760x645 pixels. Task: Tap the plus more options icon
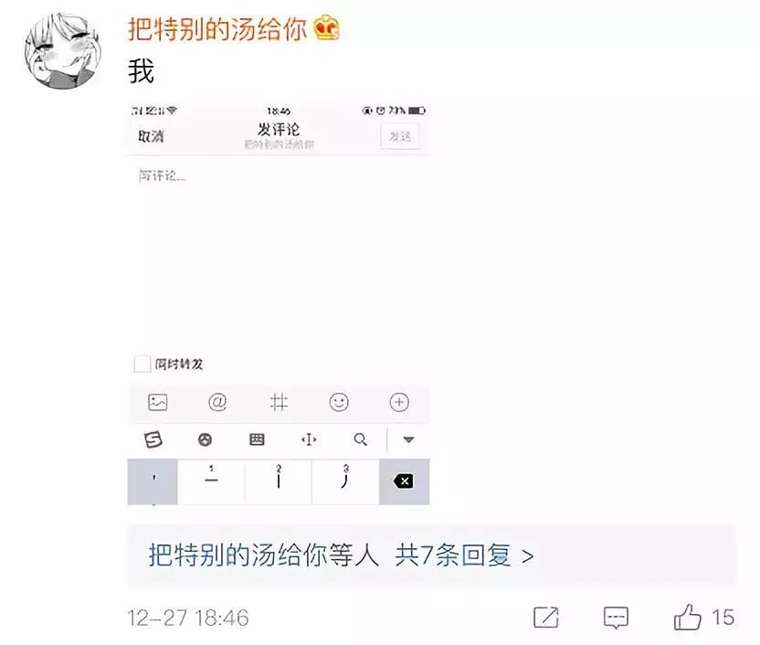click(399, 402)
